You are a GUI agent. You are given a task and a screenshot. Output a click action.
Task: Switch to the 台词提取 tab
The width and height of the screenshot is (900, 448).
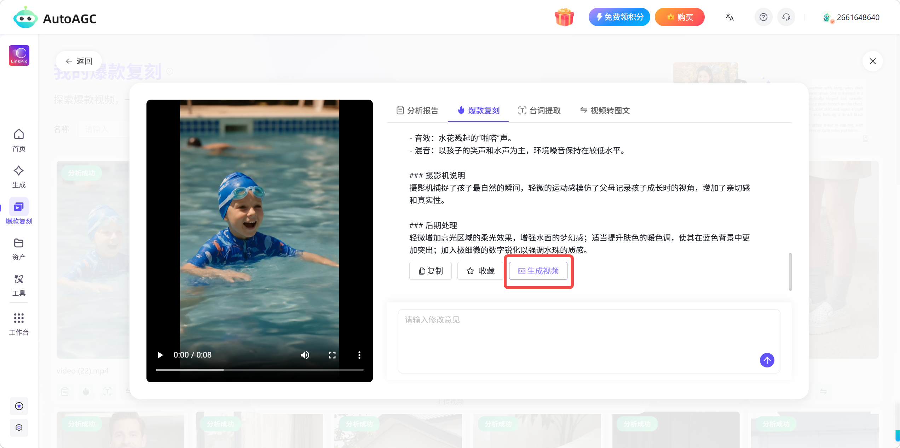pyautogui.click(x=540, y=110)
